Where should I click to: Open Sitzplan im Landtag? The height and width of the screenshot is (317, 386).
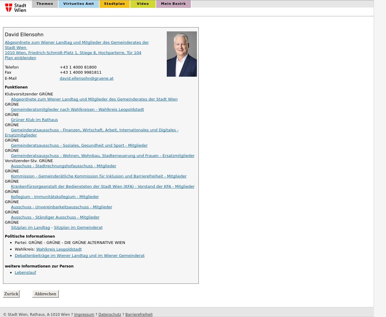click(30, 228)
